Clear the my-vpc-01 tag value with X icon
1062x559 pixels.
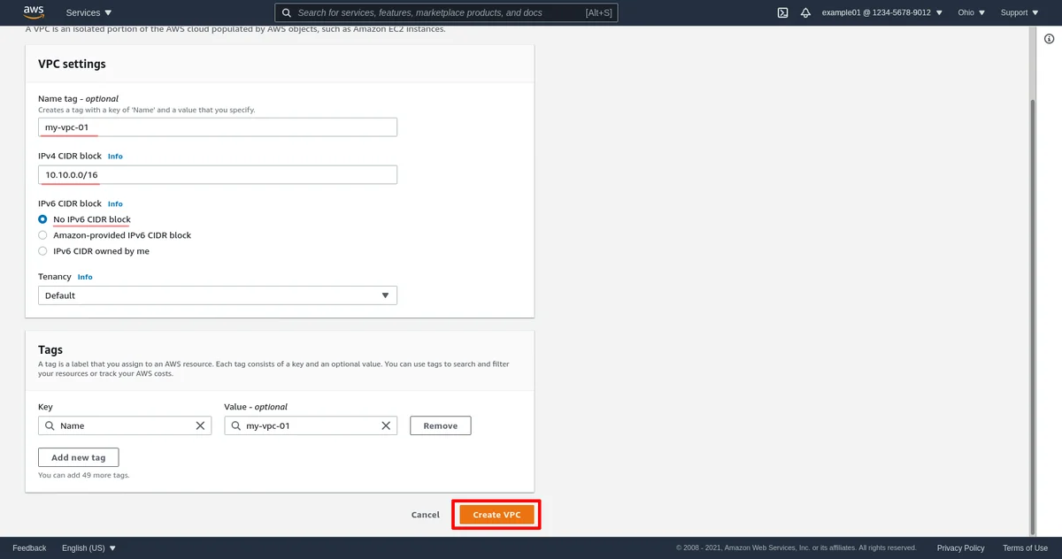pyautogui.click(x=386, y=425)
